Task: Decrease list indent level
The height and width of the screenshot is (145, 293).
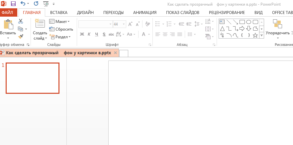Action: point(181,24)
